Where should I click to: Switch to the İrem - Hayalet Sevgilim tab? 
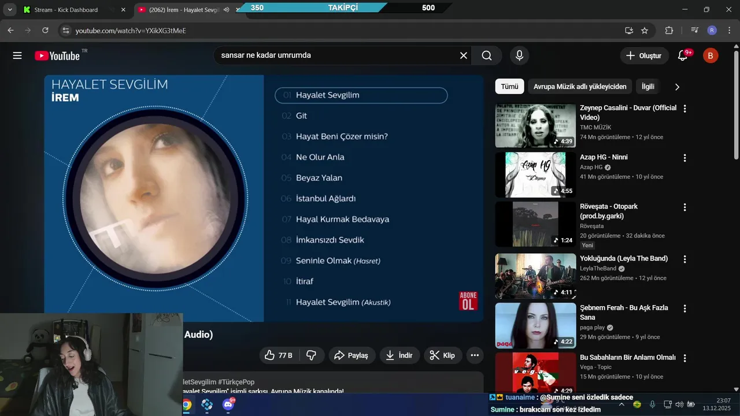(184, 10)
